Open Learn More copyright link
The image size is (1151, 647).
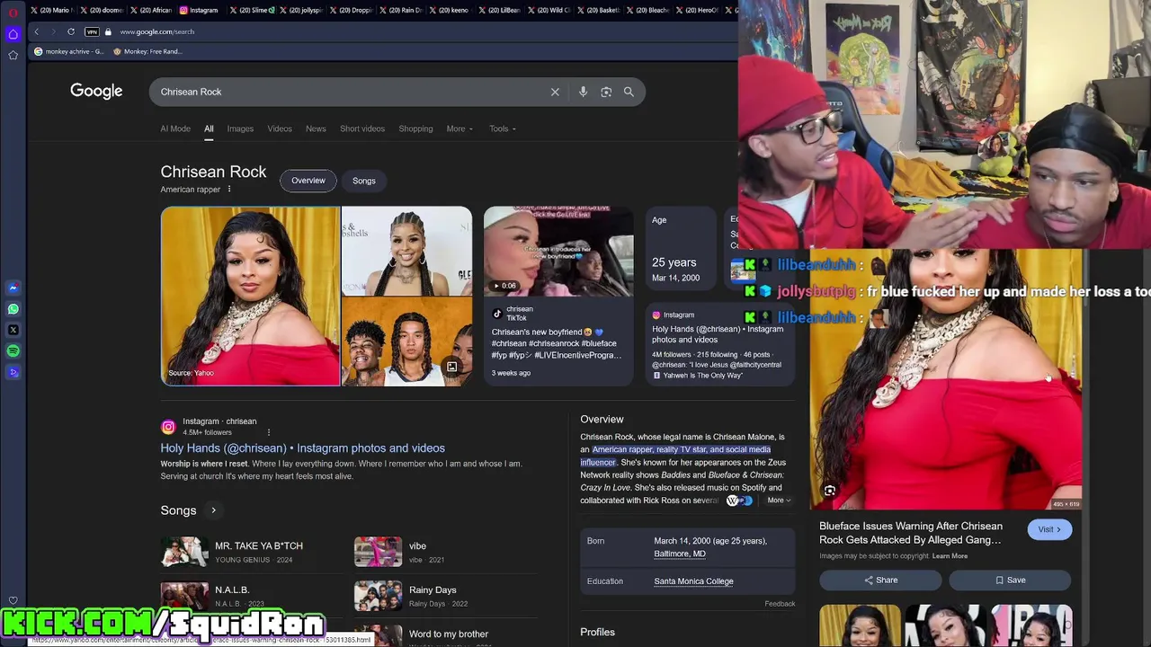pyautogui.click(x=950, y=556)
